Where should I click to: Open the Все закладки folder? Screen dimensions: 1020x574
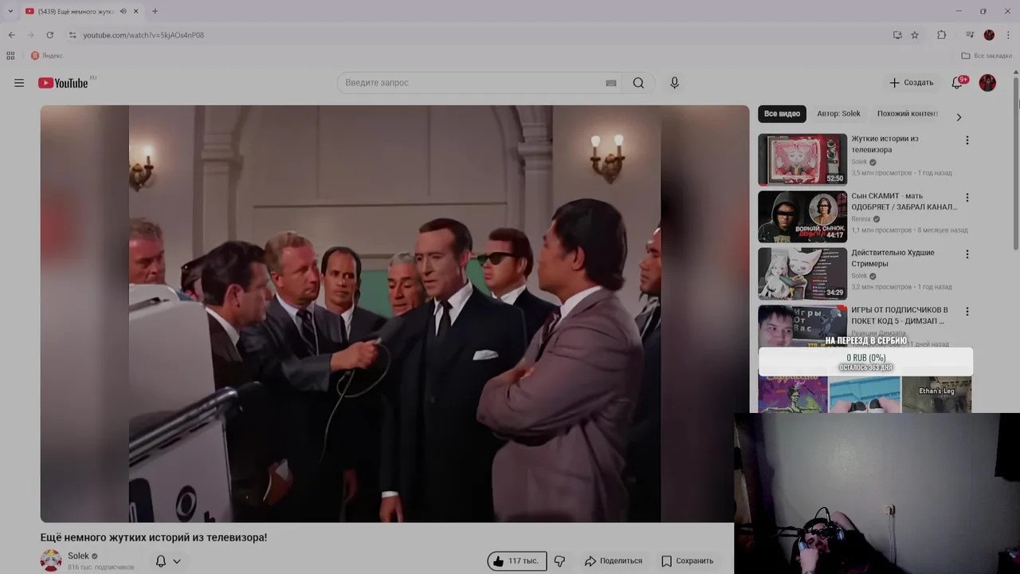(987, 56)
